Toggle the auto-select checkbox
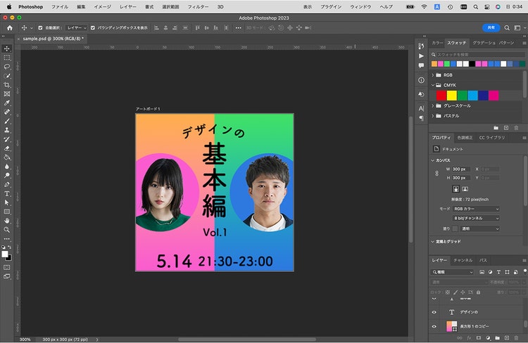The height and width of the screenshot is (343, 528). tap(40, 28)
